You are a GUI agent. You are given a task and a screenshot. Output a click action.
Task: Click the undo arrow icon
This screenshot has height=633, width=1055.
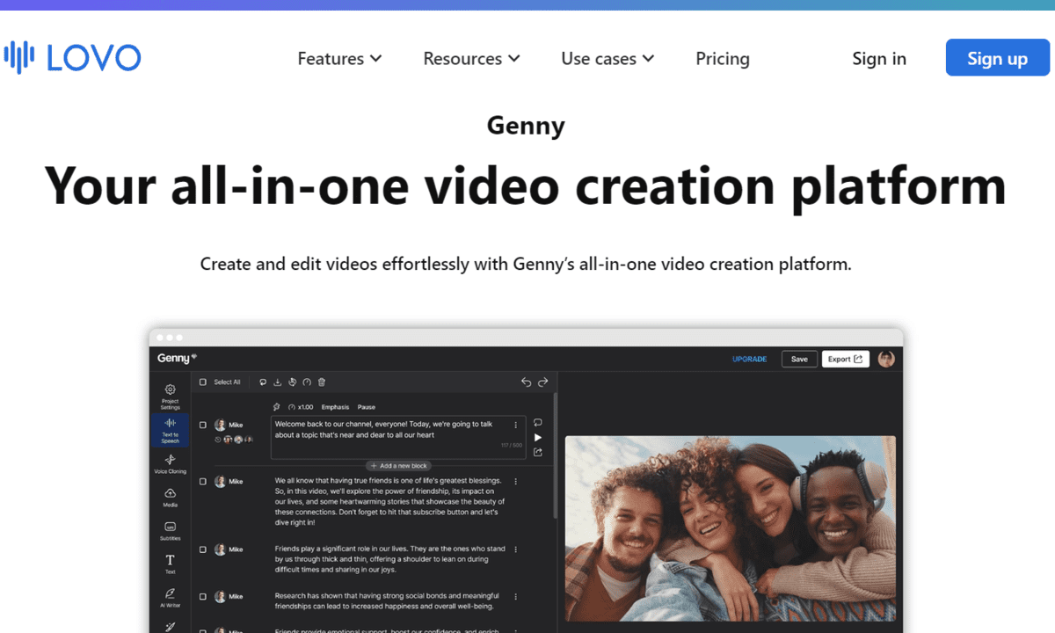click(526, 382)
